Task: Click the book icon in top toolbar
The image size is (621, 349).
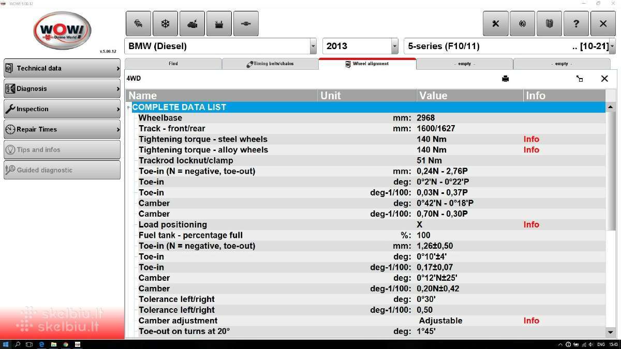Action: [x=550, y=24]
